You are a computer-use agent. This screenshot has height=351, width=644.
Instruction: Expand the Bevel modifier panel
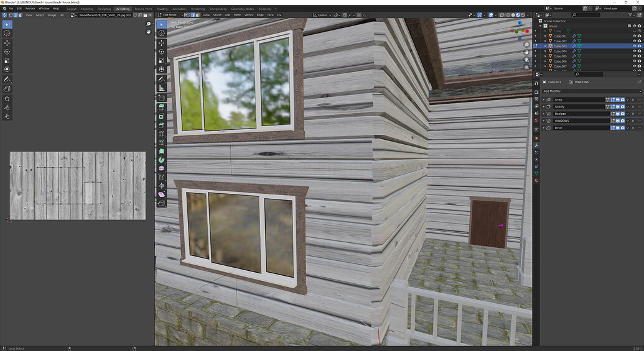tap(544, 128)
